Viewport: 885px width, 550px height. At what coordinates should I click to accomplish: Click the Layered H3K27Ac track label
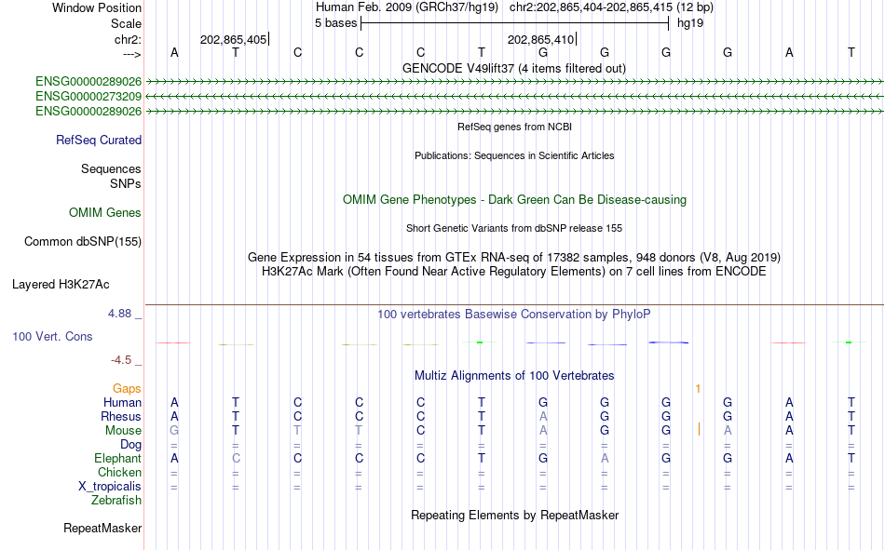coord(61,285)
